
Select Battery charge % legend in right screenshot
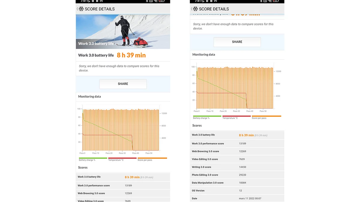(207, 117)
